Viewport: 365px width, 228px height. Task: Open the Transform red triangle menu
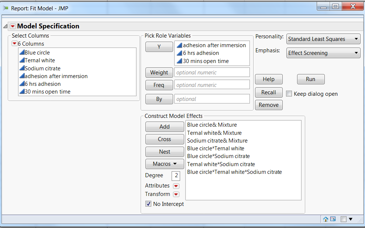click(x=176, y=194)
